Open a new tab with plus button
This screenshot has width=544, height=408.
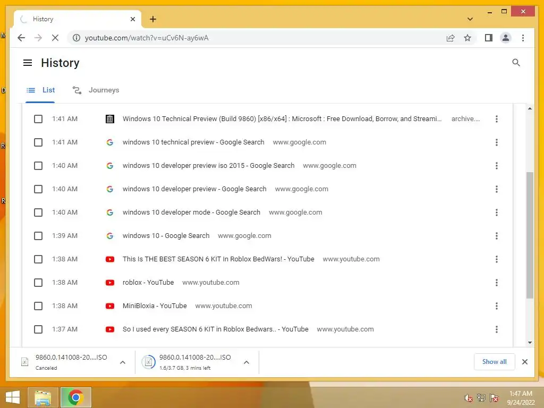click(x=152, y=19)
